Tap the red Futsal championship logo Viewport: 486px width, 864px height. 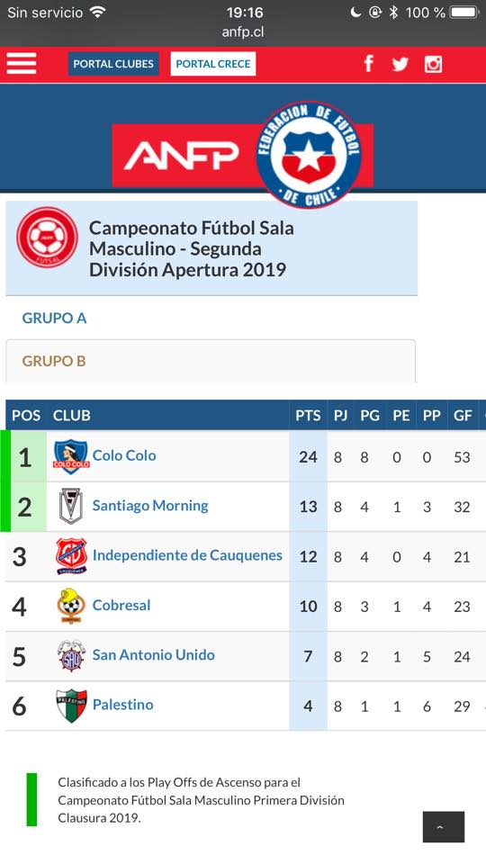pos(47,238)
